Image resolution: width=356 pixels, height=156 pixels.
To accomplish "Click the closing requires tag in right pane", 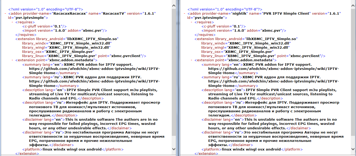I will point(205,35).
